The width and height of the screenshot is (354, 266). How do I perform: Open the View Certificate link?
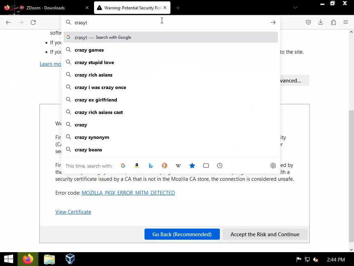coord(73,212)
